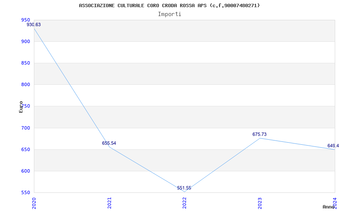
Task: Click the 800 y-axis tick label
Action: 25,85
